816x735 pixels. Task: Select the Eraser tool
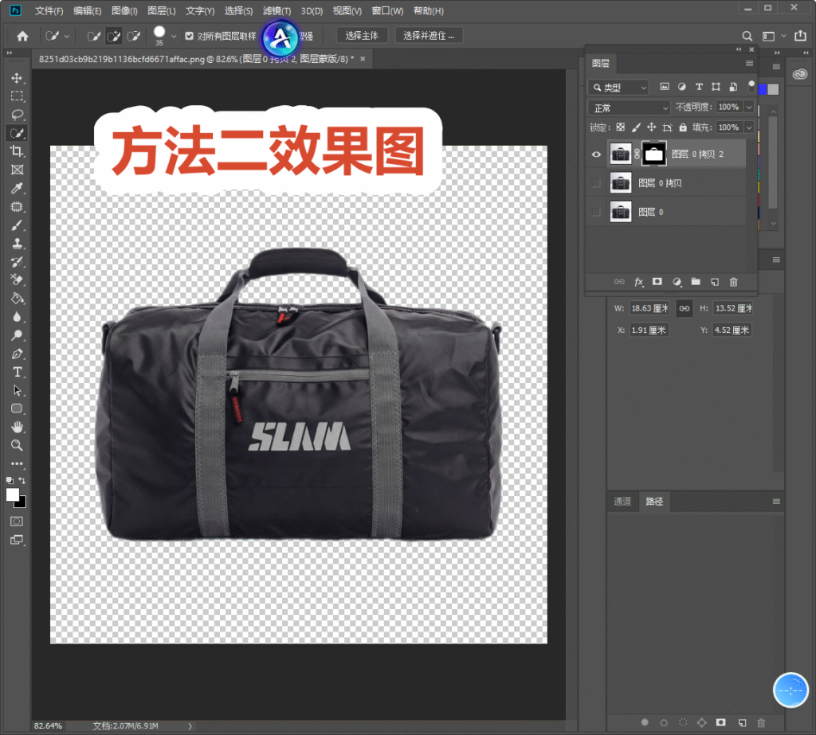(x=17, y=280)
